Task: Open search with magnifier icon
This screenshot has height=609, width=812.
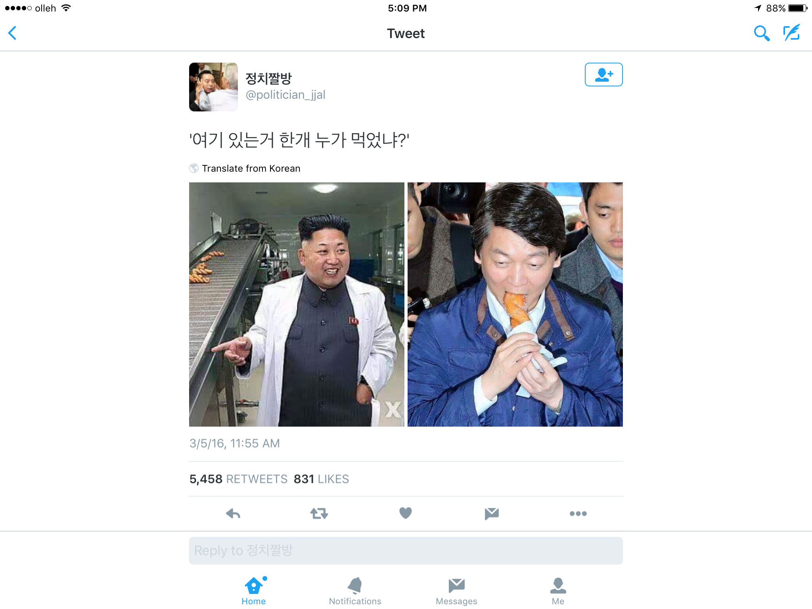Action: pyautogui.click(x=761, y=33)
